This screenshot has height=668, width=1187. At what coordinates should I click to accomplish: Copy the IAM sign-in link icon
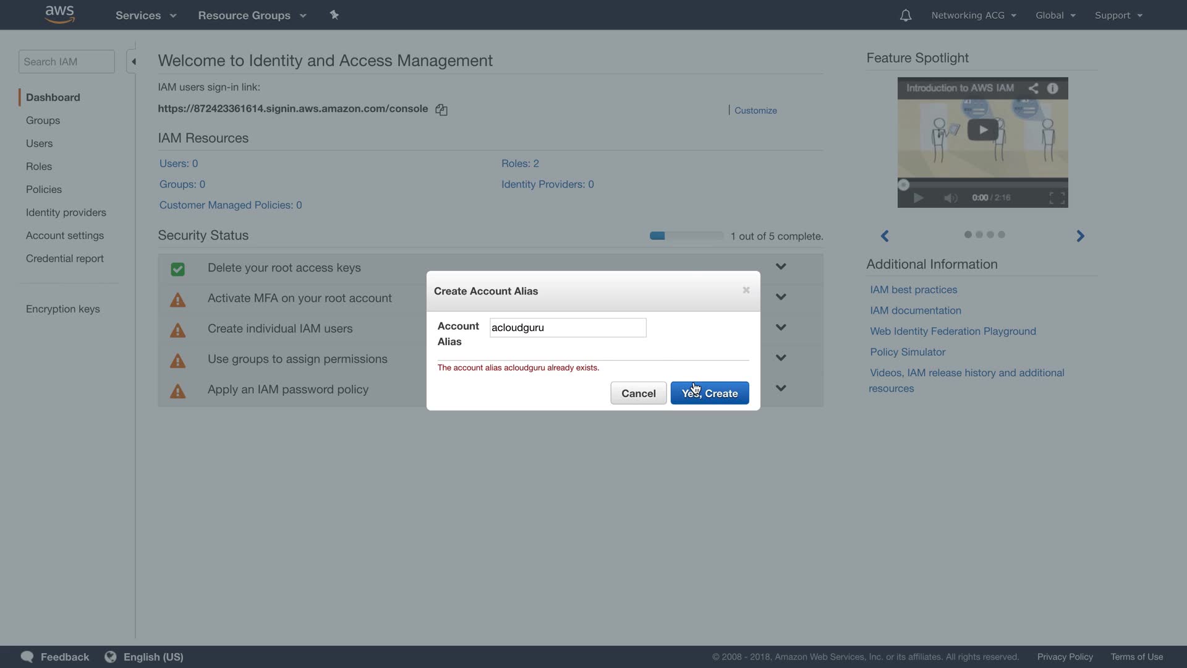click(x=441, y=109)
